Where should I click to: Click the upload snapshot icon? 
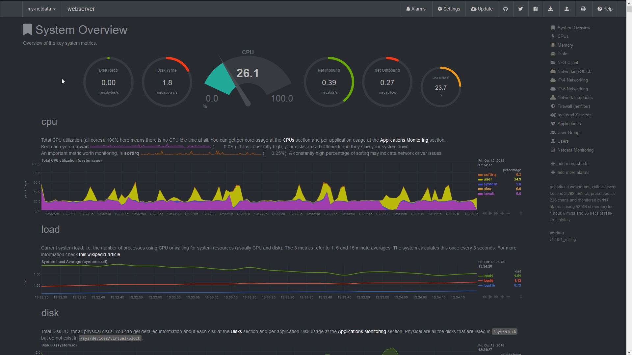click(567, 9)
